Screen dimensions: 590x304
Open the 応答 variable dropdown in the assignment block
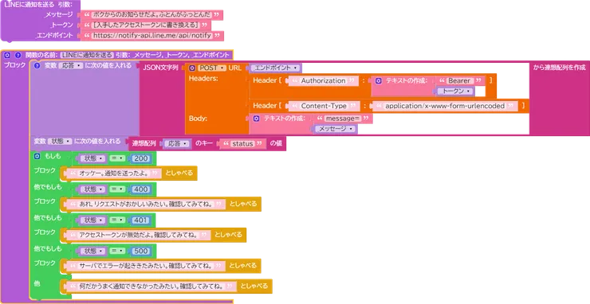click(x=71, y=65)
